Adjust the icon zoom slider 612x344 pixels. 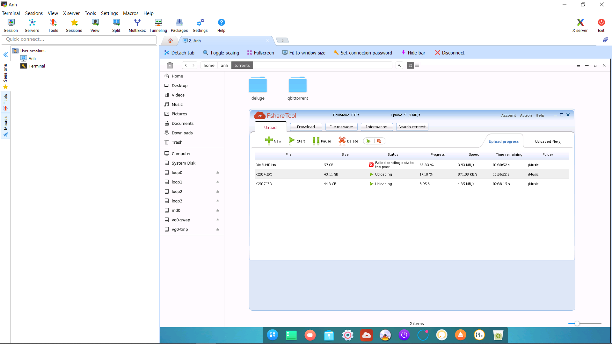pos(577,324)
